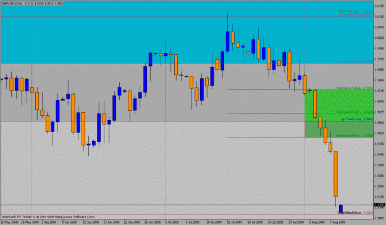Click the 1.9800 price axis value

click(380, 80)
